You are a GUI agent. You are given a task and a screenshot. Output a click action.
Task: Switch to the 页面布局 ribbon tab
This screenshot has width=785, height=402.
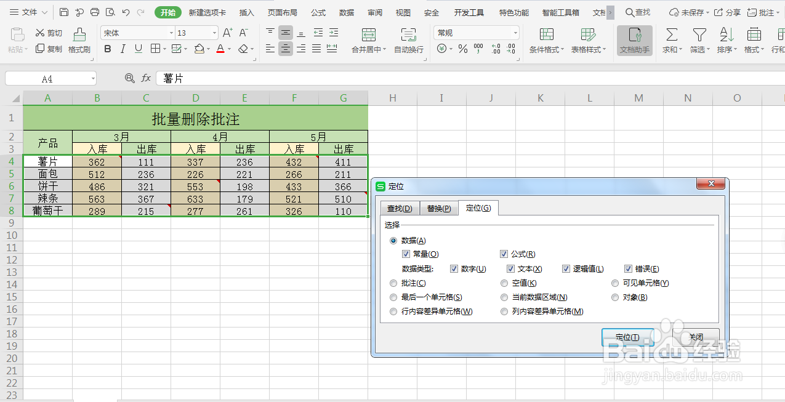[283, 12]
